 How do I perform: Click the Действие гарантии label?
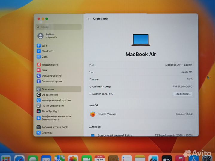coord(101,94)
